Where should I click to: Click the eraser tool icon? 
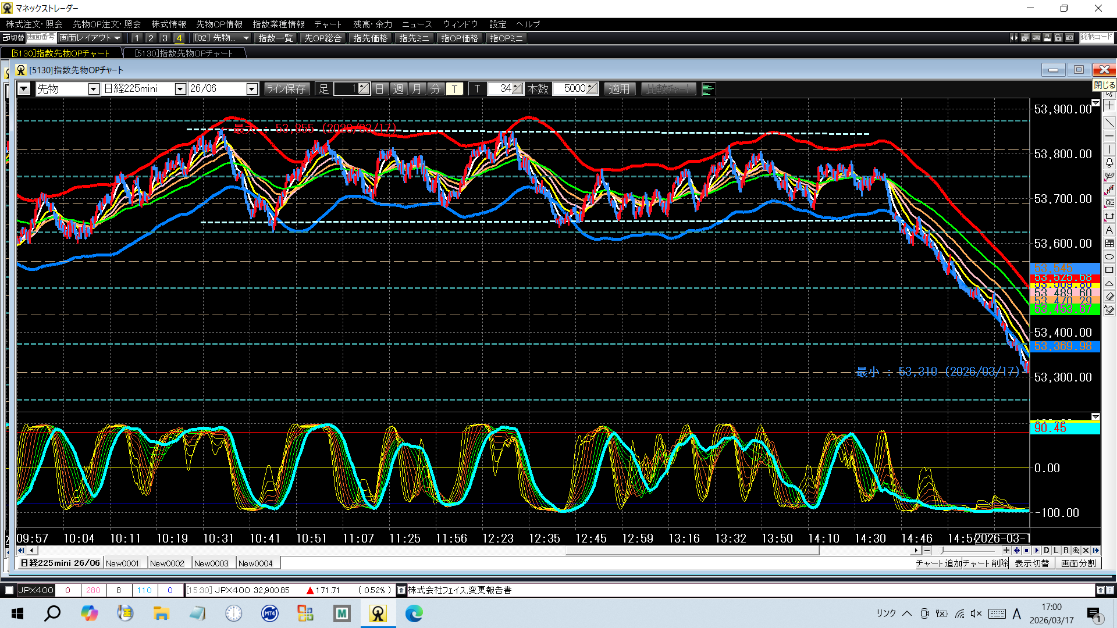click(x=1109, y=297)
